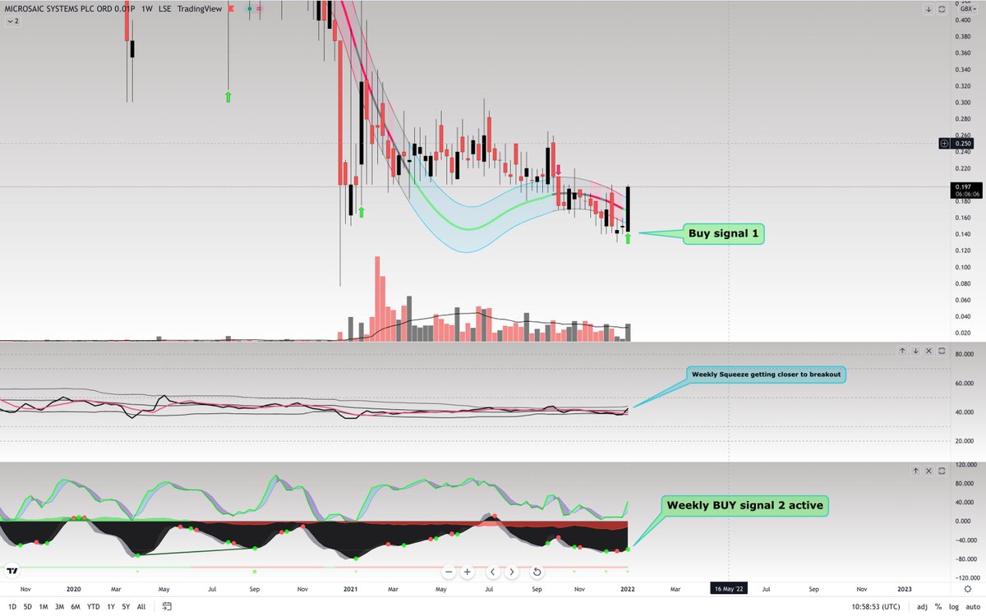Maximize the bottom oscillator pane
Image resolution: width=986 pixels, height=616 pixels.
tap(942, 471)
